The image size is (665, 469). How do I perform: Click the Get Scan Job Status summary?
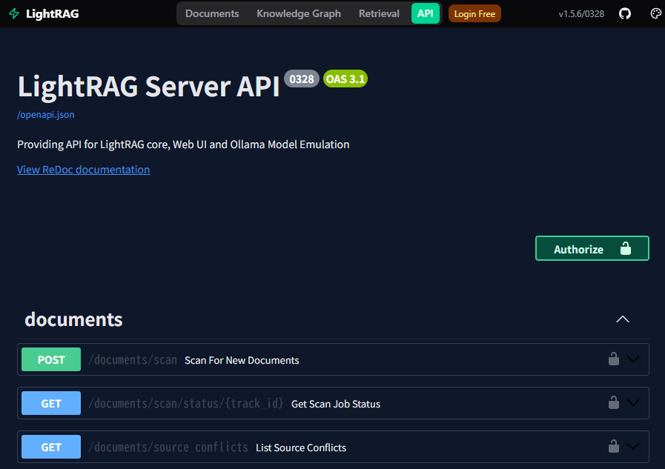[336, 405]
